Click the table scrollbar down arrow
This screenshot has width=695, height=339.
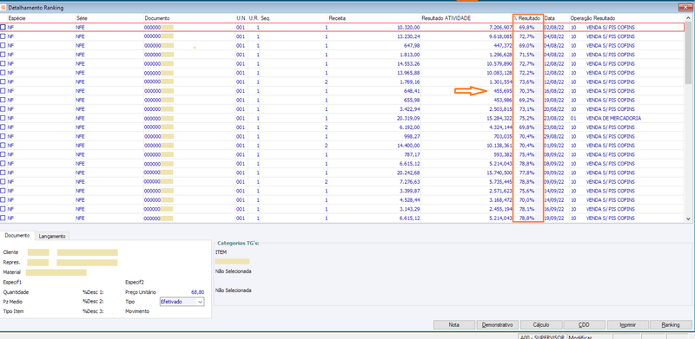[x=688, y=218]
